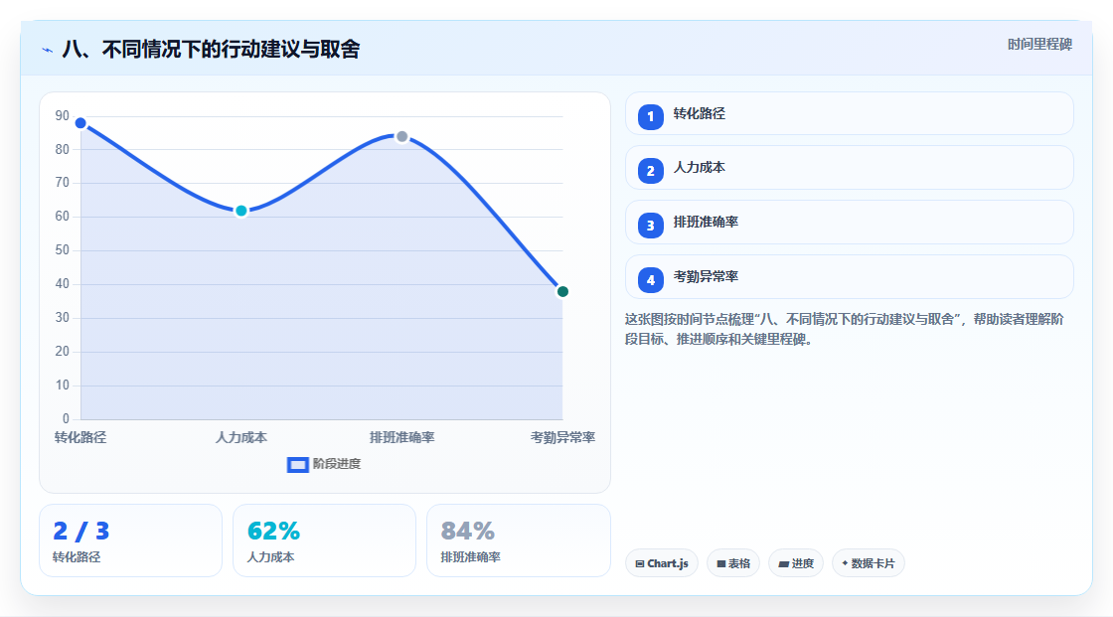The image size is (1113, 617).
Task: Open the 人力成本 list item
Action: pyautogui.click(x=849, y=168)
